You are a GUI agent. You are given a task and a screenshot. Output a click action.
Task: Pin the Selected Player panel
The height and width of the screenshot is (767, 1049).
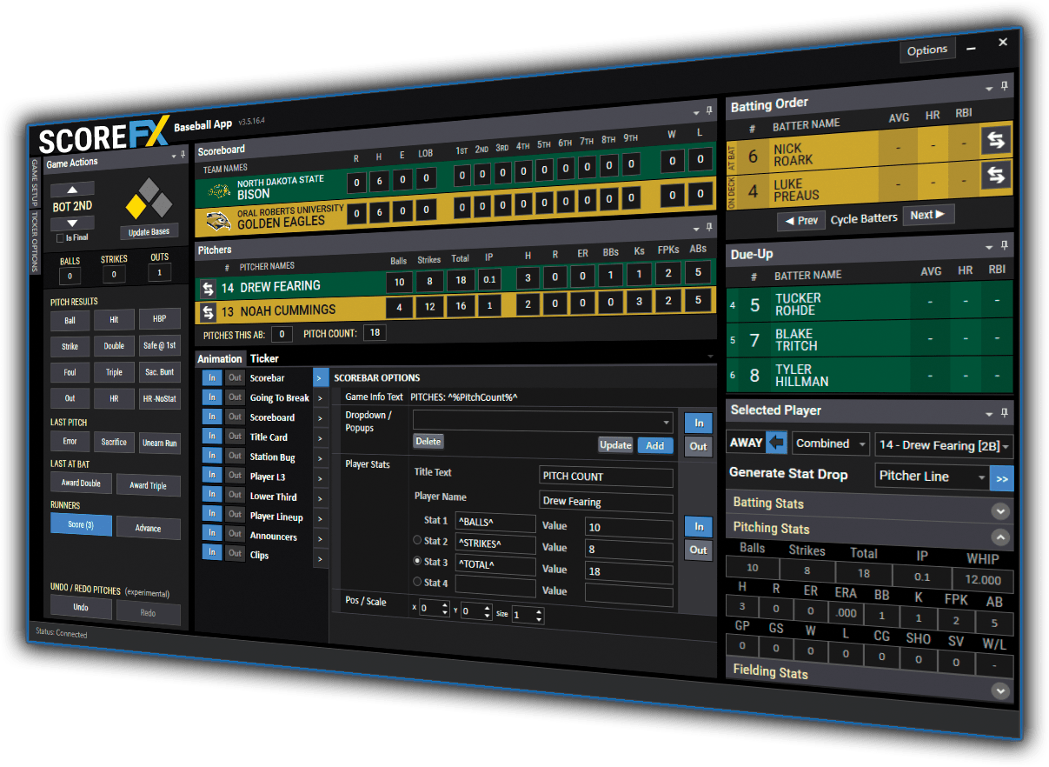click(x=1004, y=412)
